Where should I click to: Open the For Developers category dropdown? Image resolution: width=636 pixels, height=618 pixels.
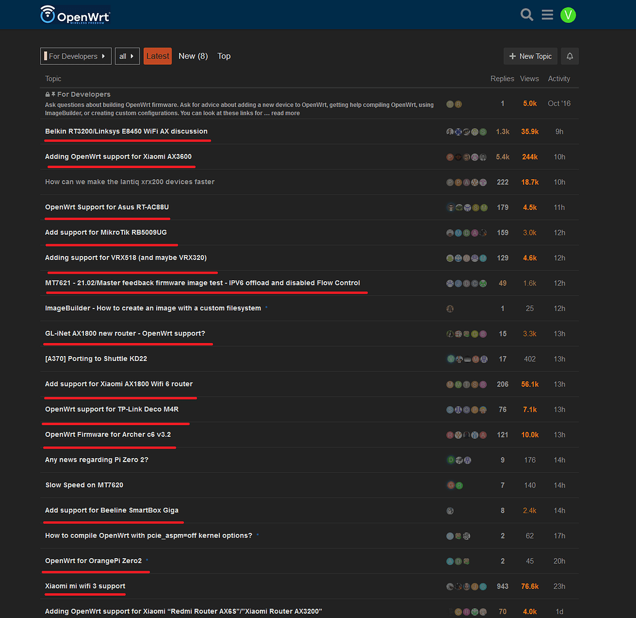pyautogui.click(x=75, y=56)
